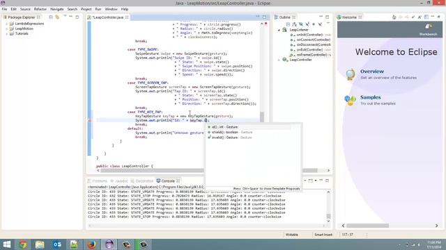Open the Source menu
Screen dimensions: 446x250
tap(25, 9)
